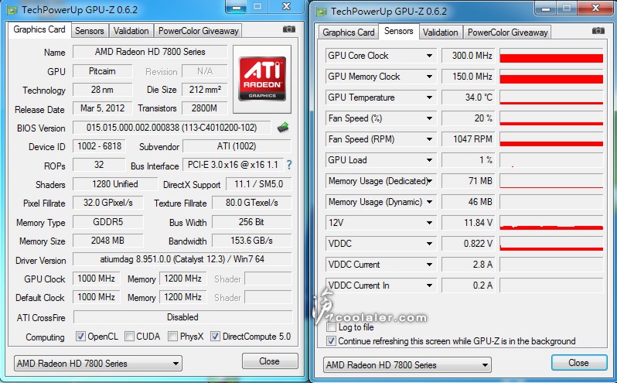Click the GPU Core Clock red graph
Image resolution: width=617 pixels, height=383 pixels.
[551, 56]
